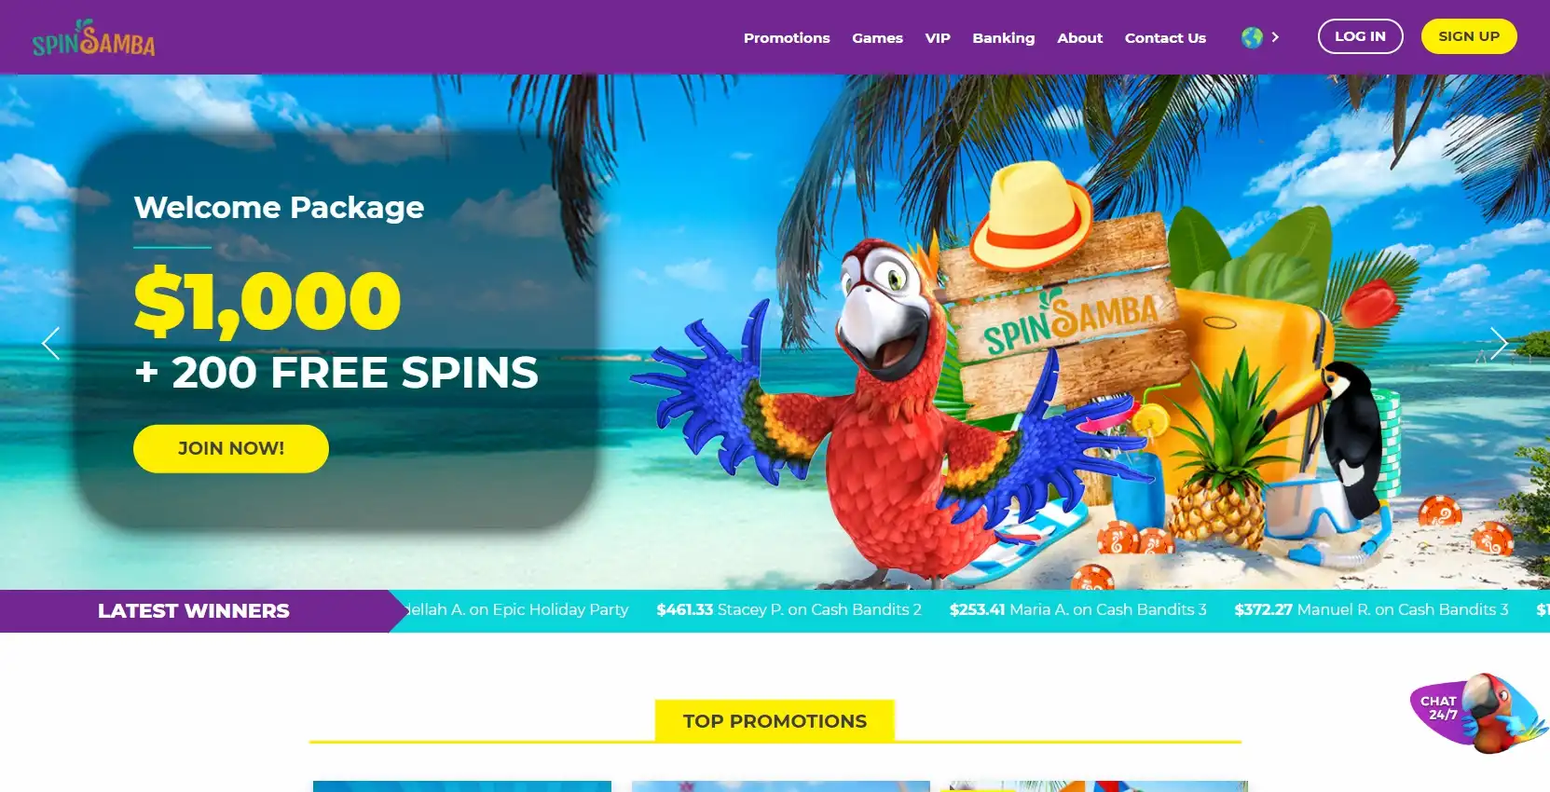Click Stacey P. Cash Bandits 2 winner

coord(789,609)
